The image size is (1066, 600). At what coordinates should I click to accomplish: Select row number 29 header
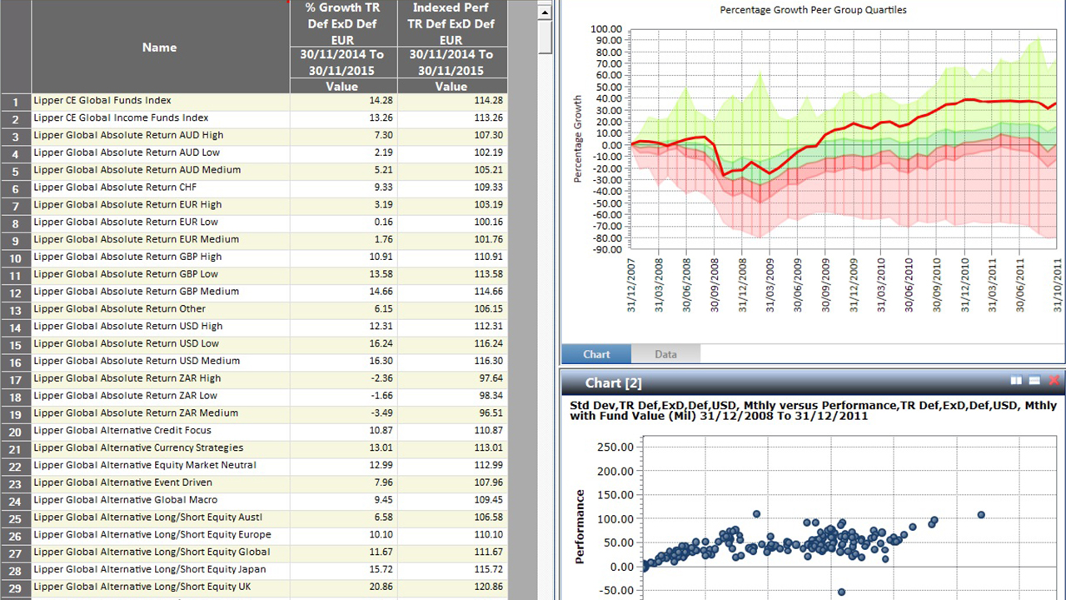coord(16,587)
